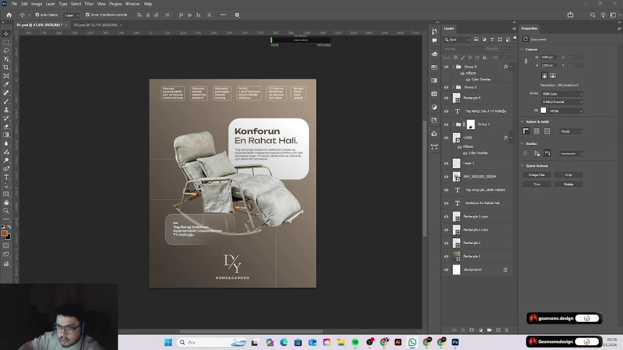Select the Lasso tool

coord(6,51)
